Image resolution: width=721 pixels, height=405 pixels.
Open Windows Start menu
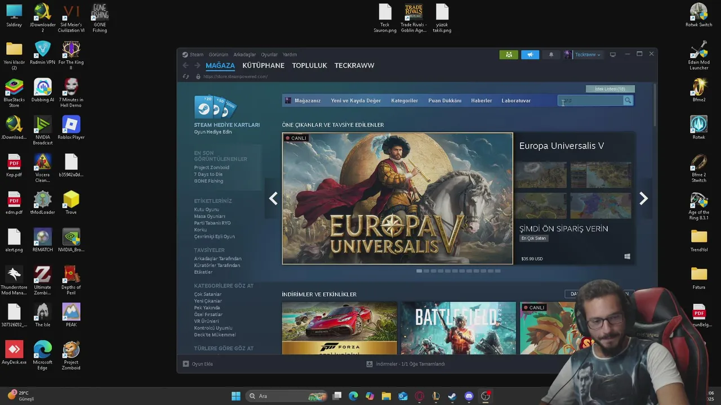coord(236,396)
